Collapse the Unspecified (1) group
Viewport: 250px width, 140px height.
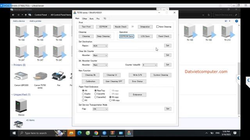[x=12, y=94]
